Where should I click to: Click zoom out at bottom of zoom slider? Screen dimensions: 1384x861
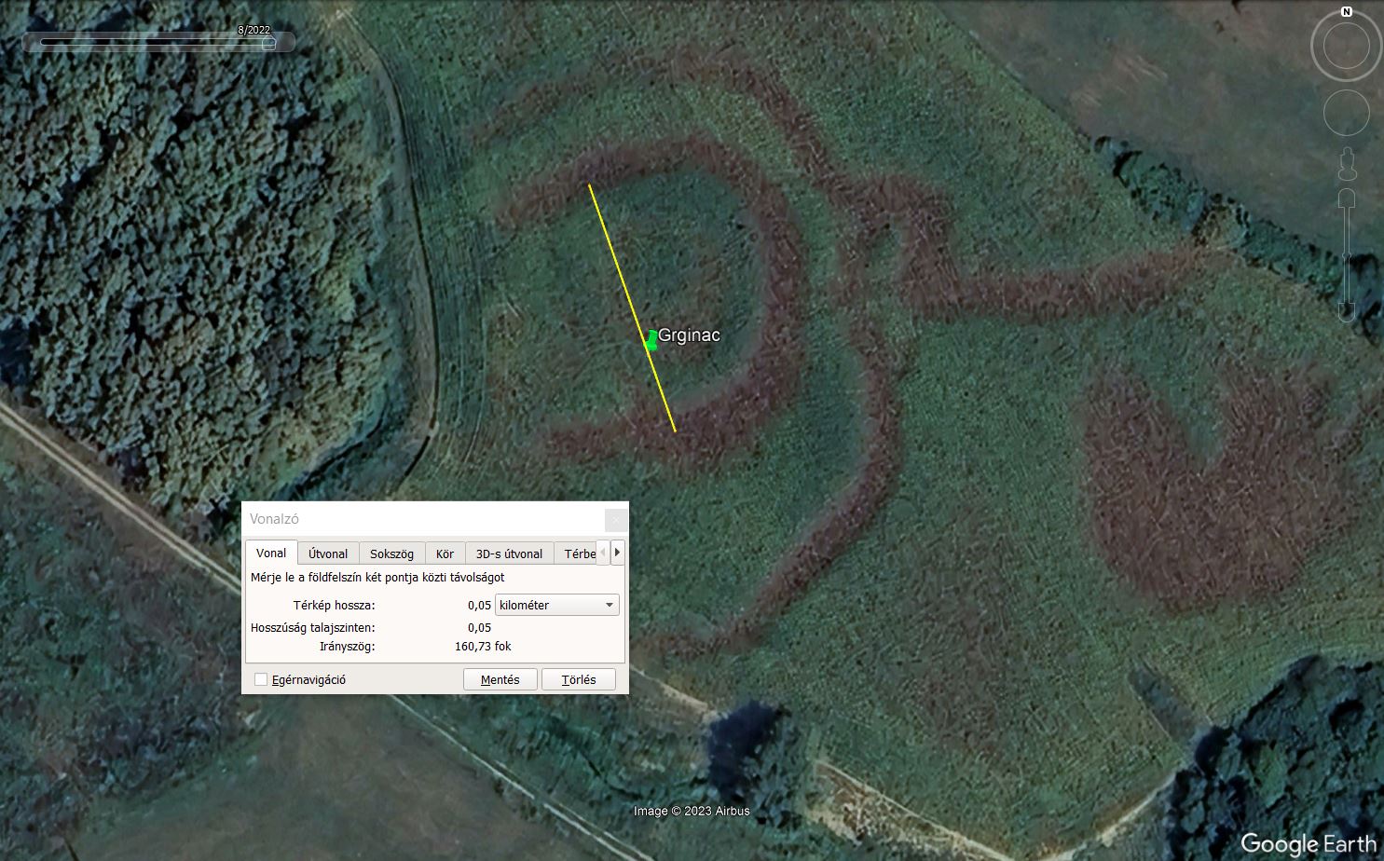[x=1346, y=311]
